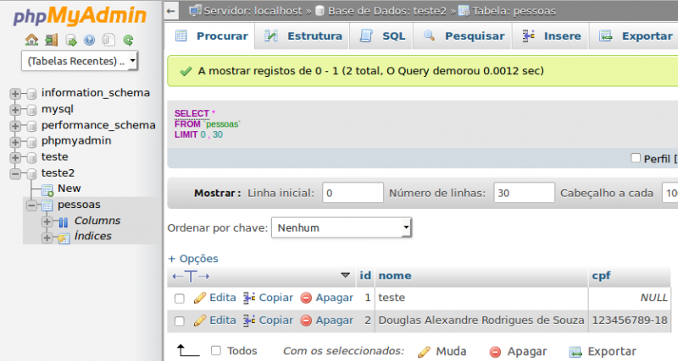
Task: Toggle the Perfil checkbox
Action: [x=636, y=158]
